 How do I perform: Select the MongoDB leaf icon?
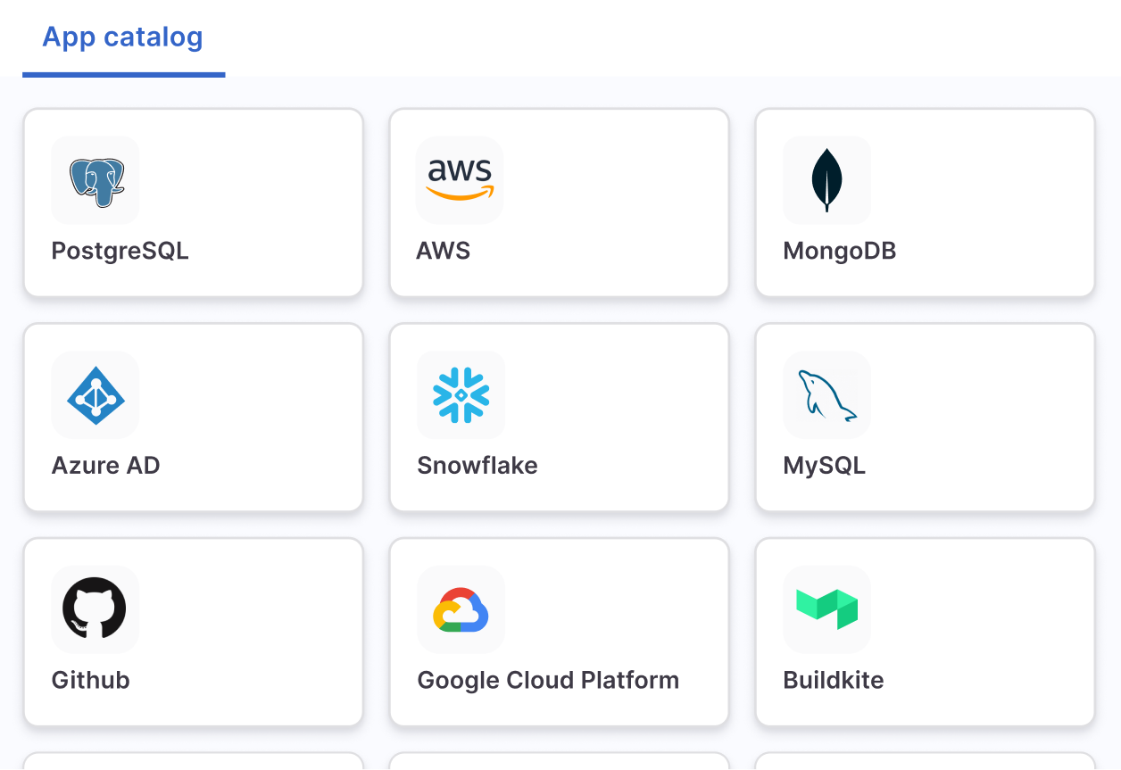coord(826,179)
